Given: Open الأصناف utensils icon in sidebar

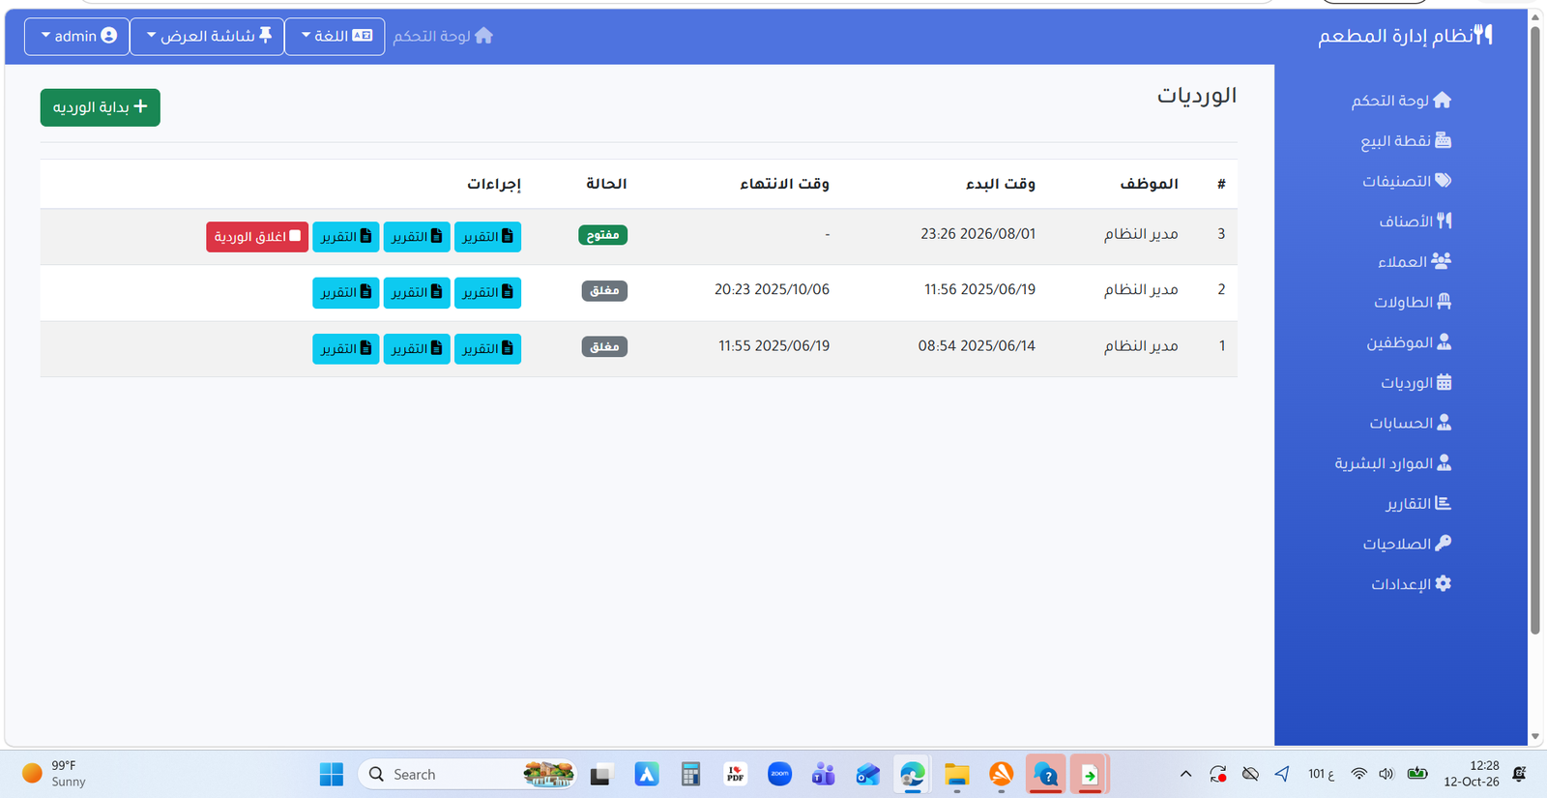Looking at the screenshot, I should pos(1444,221).
